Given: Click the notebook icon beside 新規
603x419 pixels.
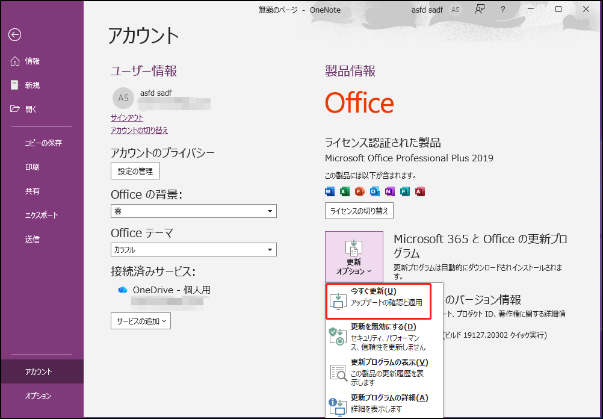Looking at the screenshot, I should point(14,85).
